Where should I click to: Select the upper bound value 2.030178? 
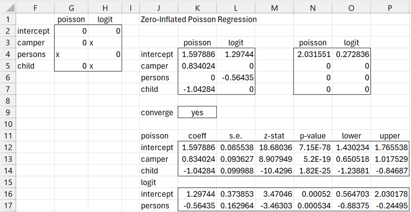click(x=390, y=194)
